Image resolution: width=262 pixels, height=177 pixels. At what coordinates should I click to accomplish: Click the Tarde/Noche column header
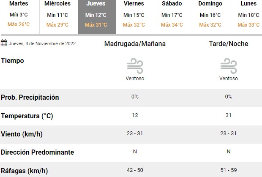pyautogui.click(x=229, y=44)
